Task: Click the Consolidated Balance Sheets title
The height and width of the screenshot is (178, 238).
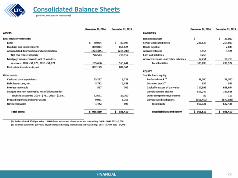Action: pos(77,9)
